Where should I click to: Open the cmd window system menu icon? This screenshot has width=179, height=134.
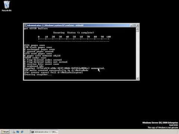click(x=25, y=25)
